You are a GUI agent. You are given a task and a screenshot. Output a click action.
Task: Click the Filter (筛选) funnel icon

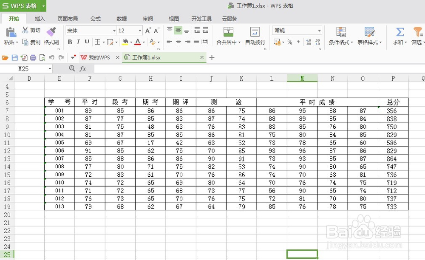(x=418, y=32)
